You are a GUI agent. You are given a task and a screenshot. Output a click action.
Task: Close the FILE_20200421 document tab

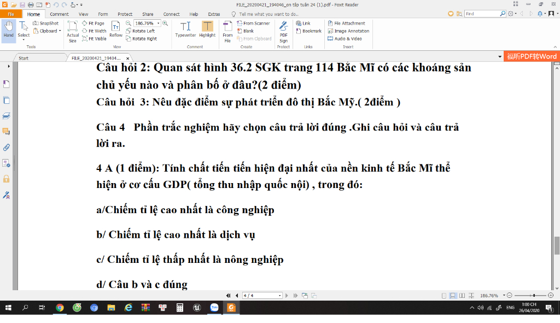click(127, 58)
